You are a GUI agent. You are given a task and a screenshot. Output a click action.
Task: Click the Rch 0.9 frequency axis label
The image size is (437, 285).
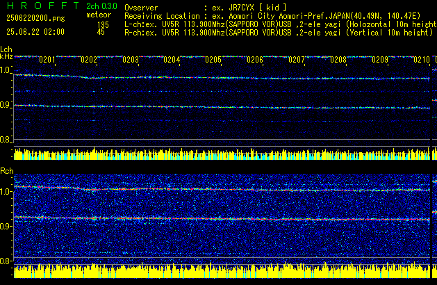[5, 226]
